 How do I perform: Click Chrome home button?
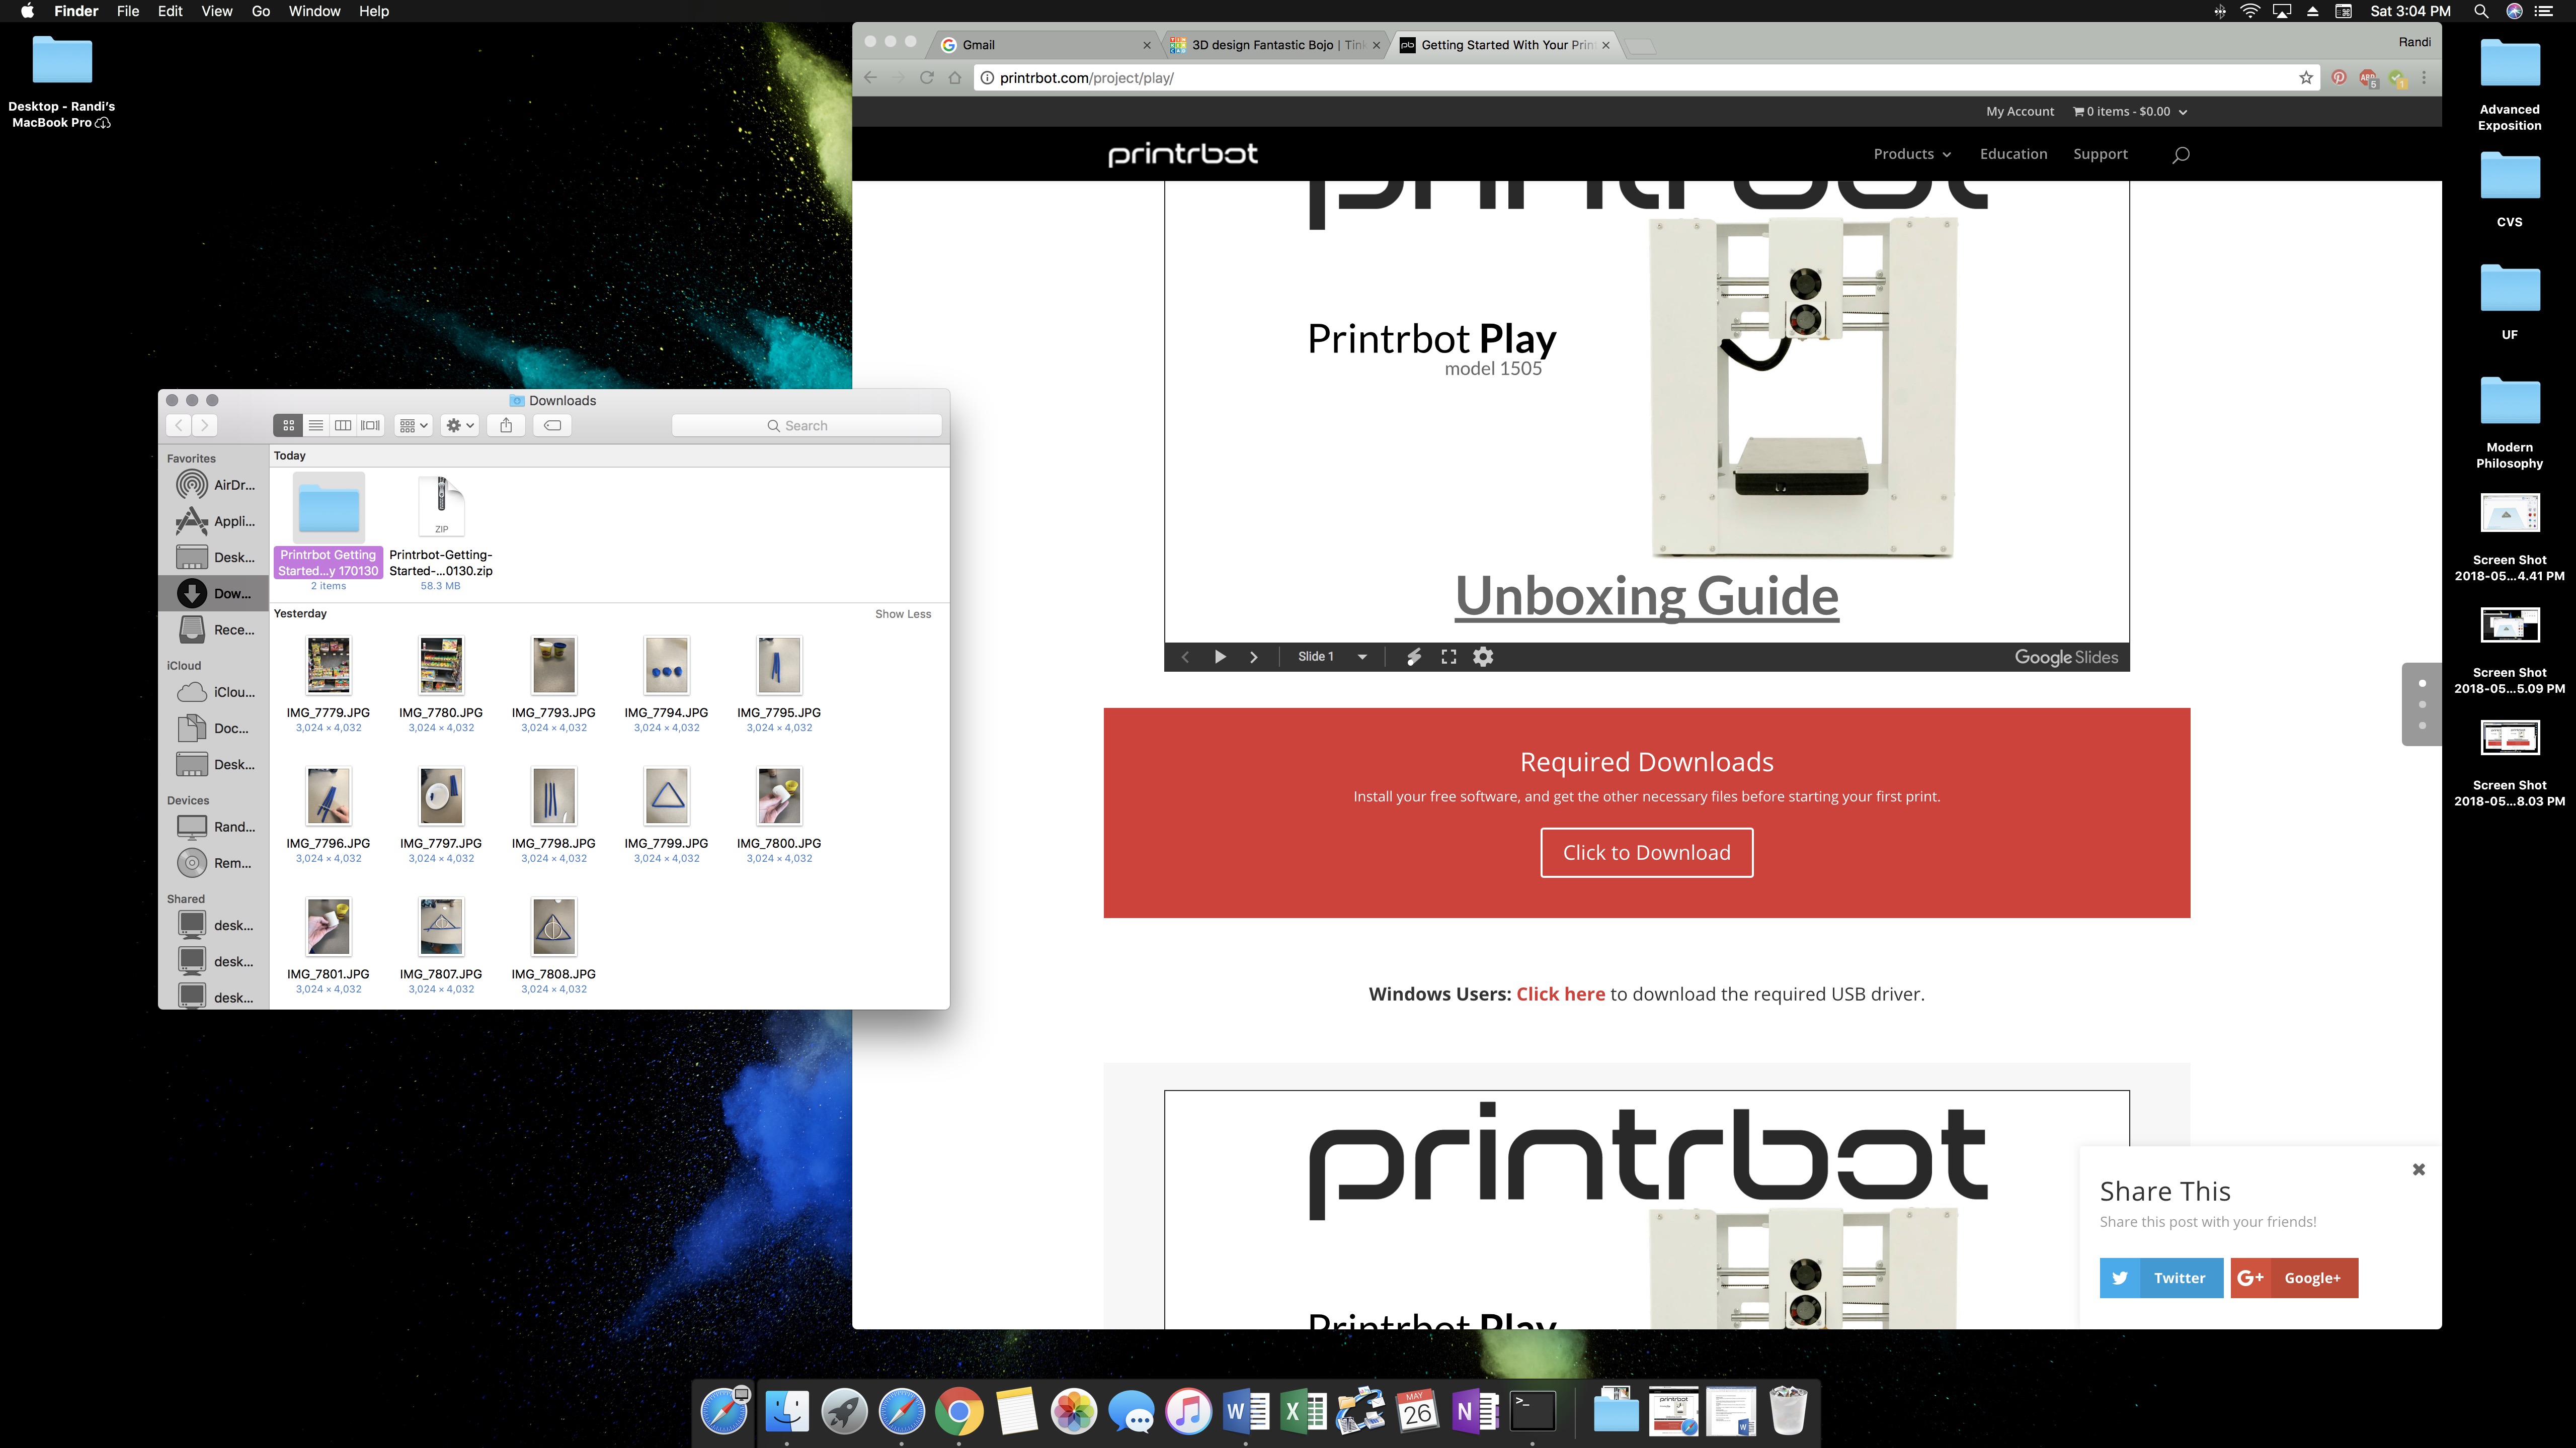pos(955,78)
